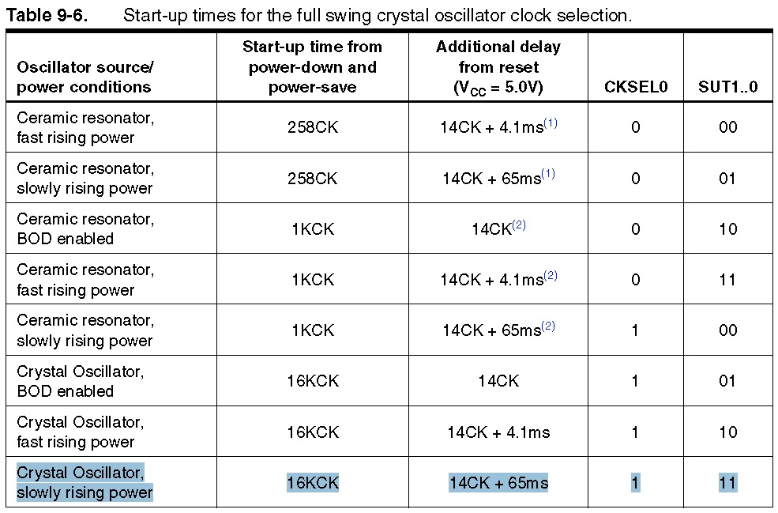Viewport: 778px width, 513px height.
Task: Open footnote (2) link after 14CK + 65ms
Action: (x=547, y=326)
